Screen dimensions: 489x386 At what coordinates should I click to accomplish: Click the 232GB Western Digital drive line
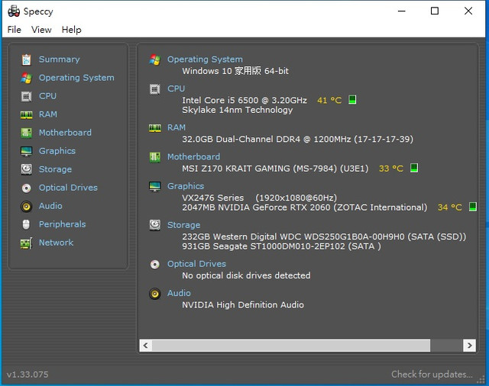tap(324, 236)
